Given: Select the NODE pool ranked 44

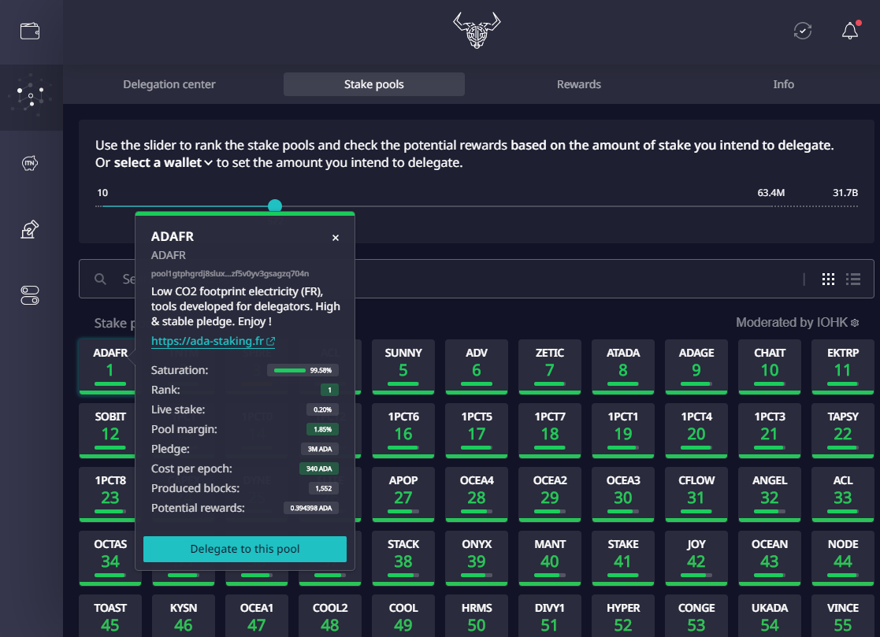Looking at the screenshot, I should (x=842, y=558).
